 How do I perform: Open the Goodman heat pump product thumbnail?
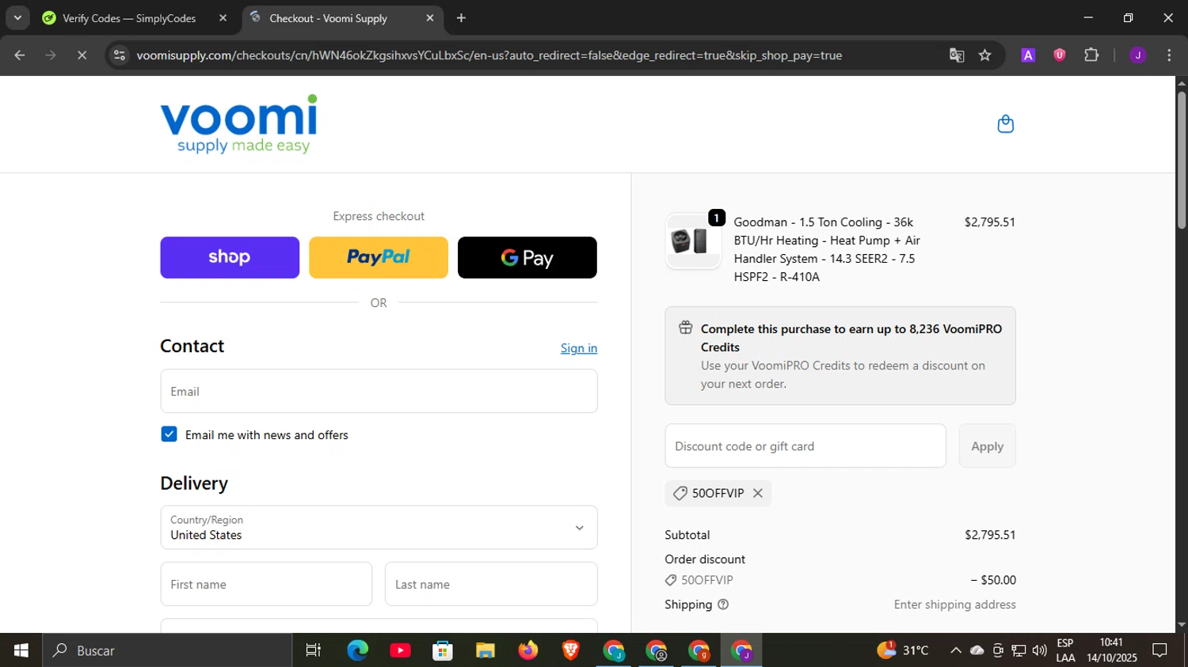(693, 241)
